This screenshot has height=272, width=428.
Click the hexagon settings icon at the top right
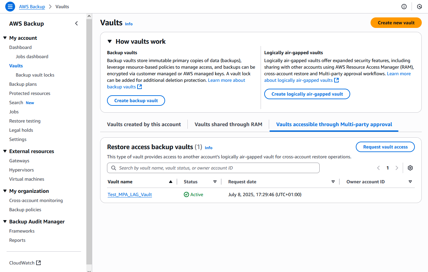[419, 7]
